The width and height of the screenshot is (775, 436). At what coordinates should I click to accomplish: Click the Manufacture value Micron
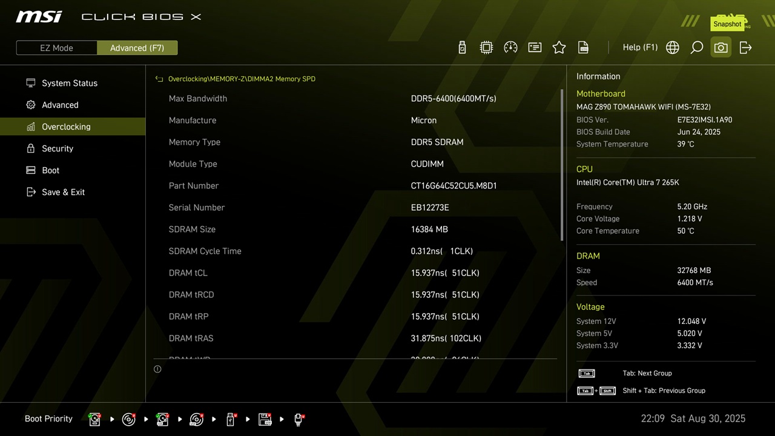pos(424,121)
